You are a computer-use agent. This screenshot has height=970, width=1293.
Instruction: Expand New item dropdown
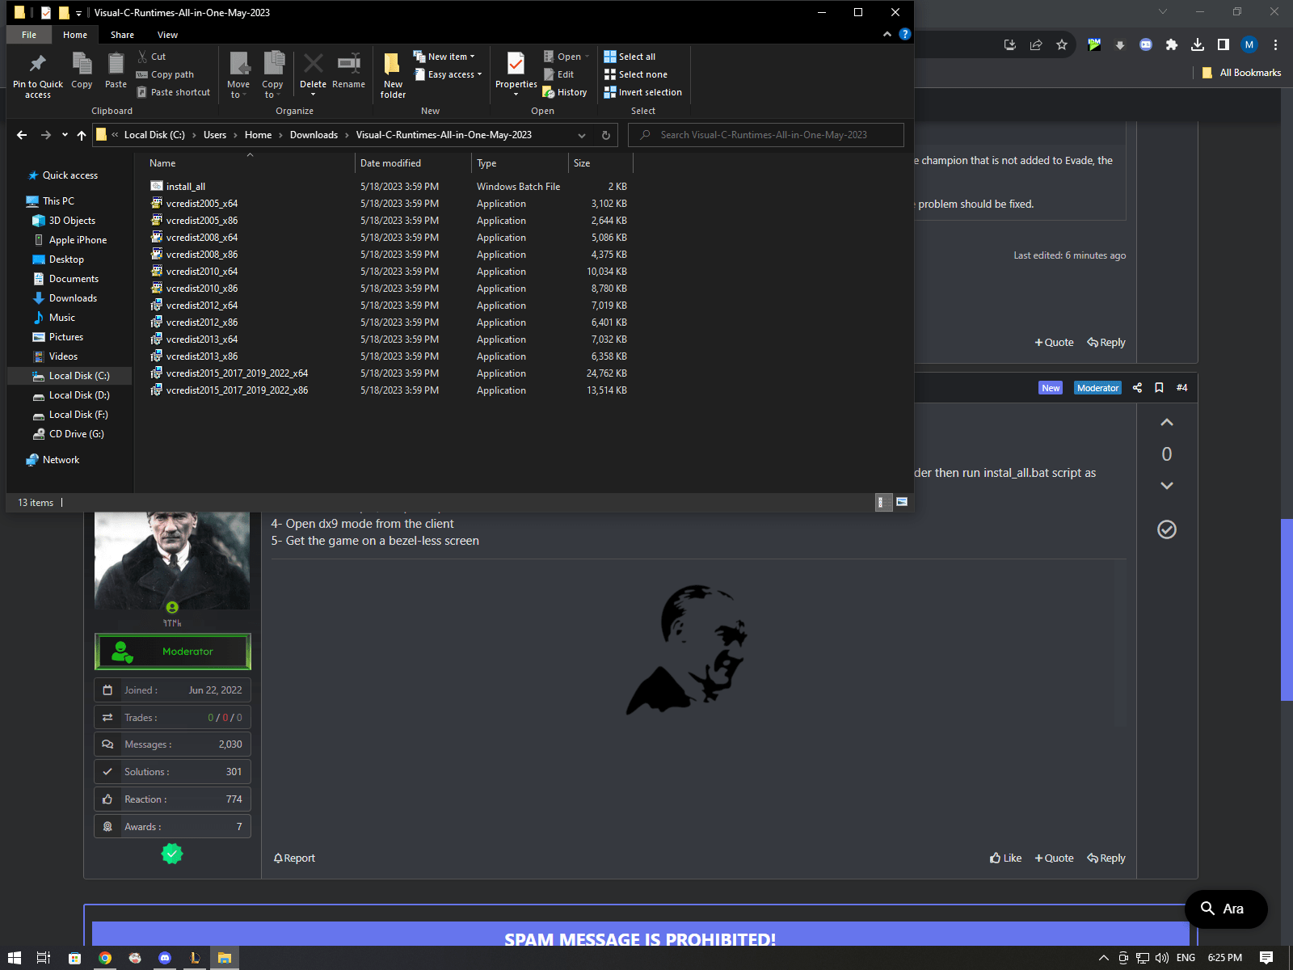coord(444,57)
